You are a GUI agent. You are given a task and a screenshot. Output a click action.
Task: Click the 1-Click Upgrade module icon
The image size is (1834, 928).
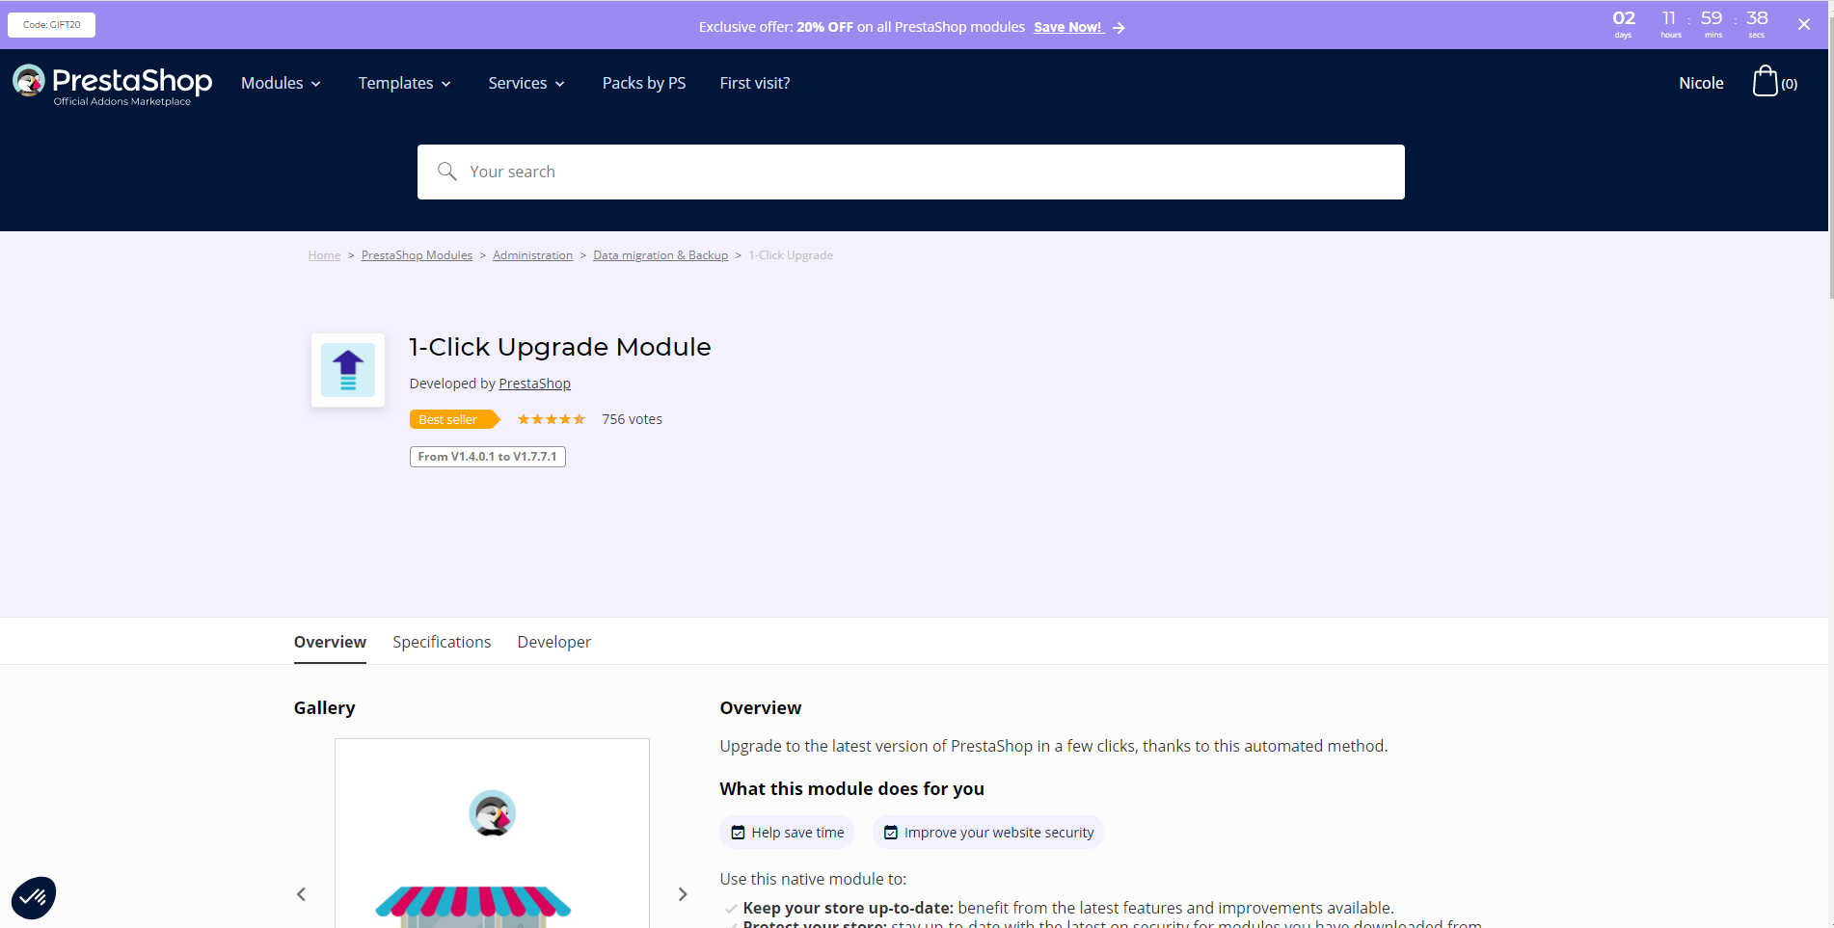pyautogui.click(x=348, y=370)
